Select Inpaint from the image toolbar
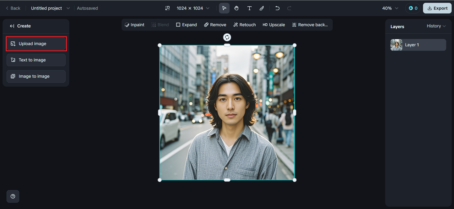Image resolution: width=454 pixels, height=209 pixels. pyautogui.click(x=134, y=25)
